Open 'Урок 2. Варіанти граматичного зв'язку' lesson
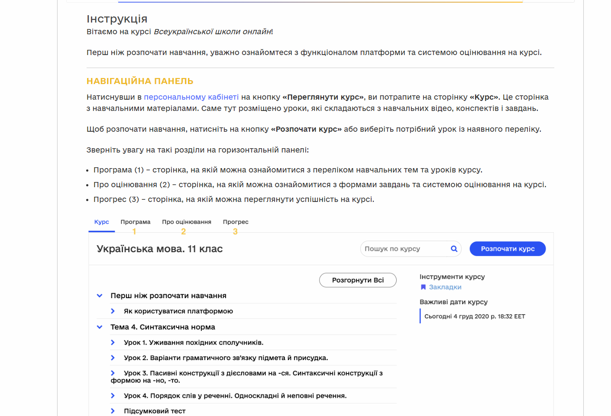Image resolution: width=611 pixels, height=416 pixels. [226, 358]
